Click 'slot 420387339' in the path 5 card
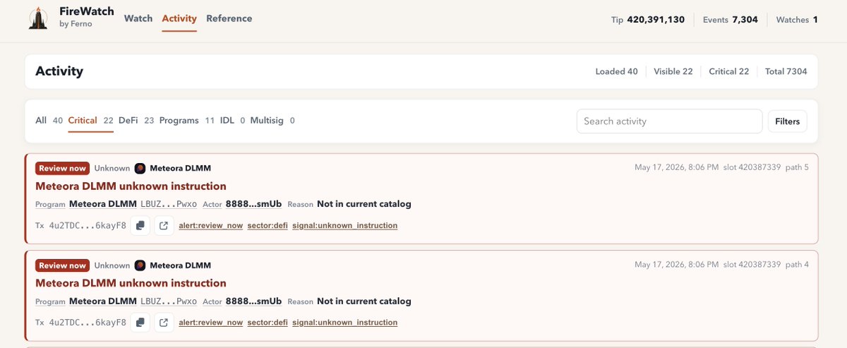Image resolution: width=847 pixels, height=348 pixels. (x=752, y=167)
